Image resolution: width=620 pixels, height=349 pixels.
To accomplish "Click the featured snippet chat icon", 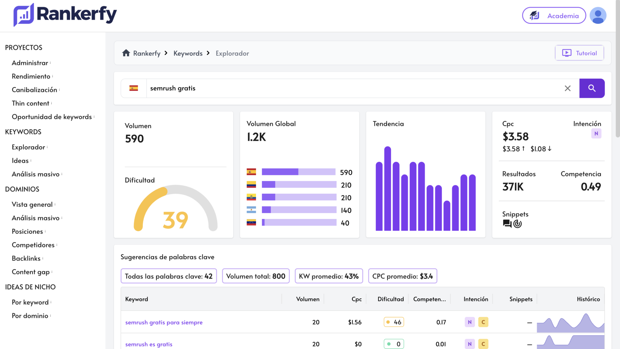I will click(x=507, y=223).
